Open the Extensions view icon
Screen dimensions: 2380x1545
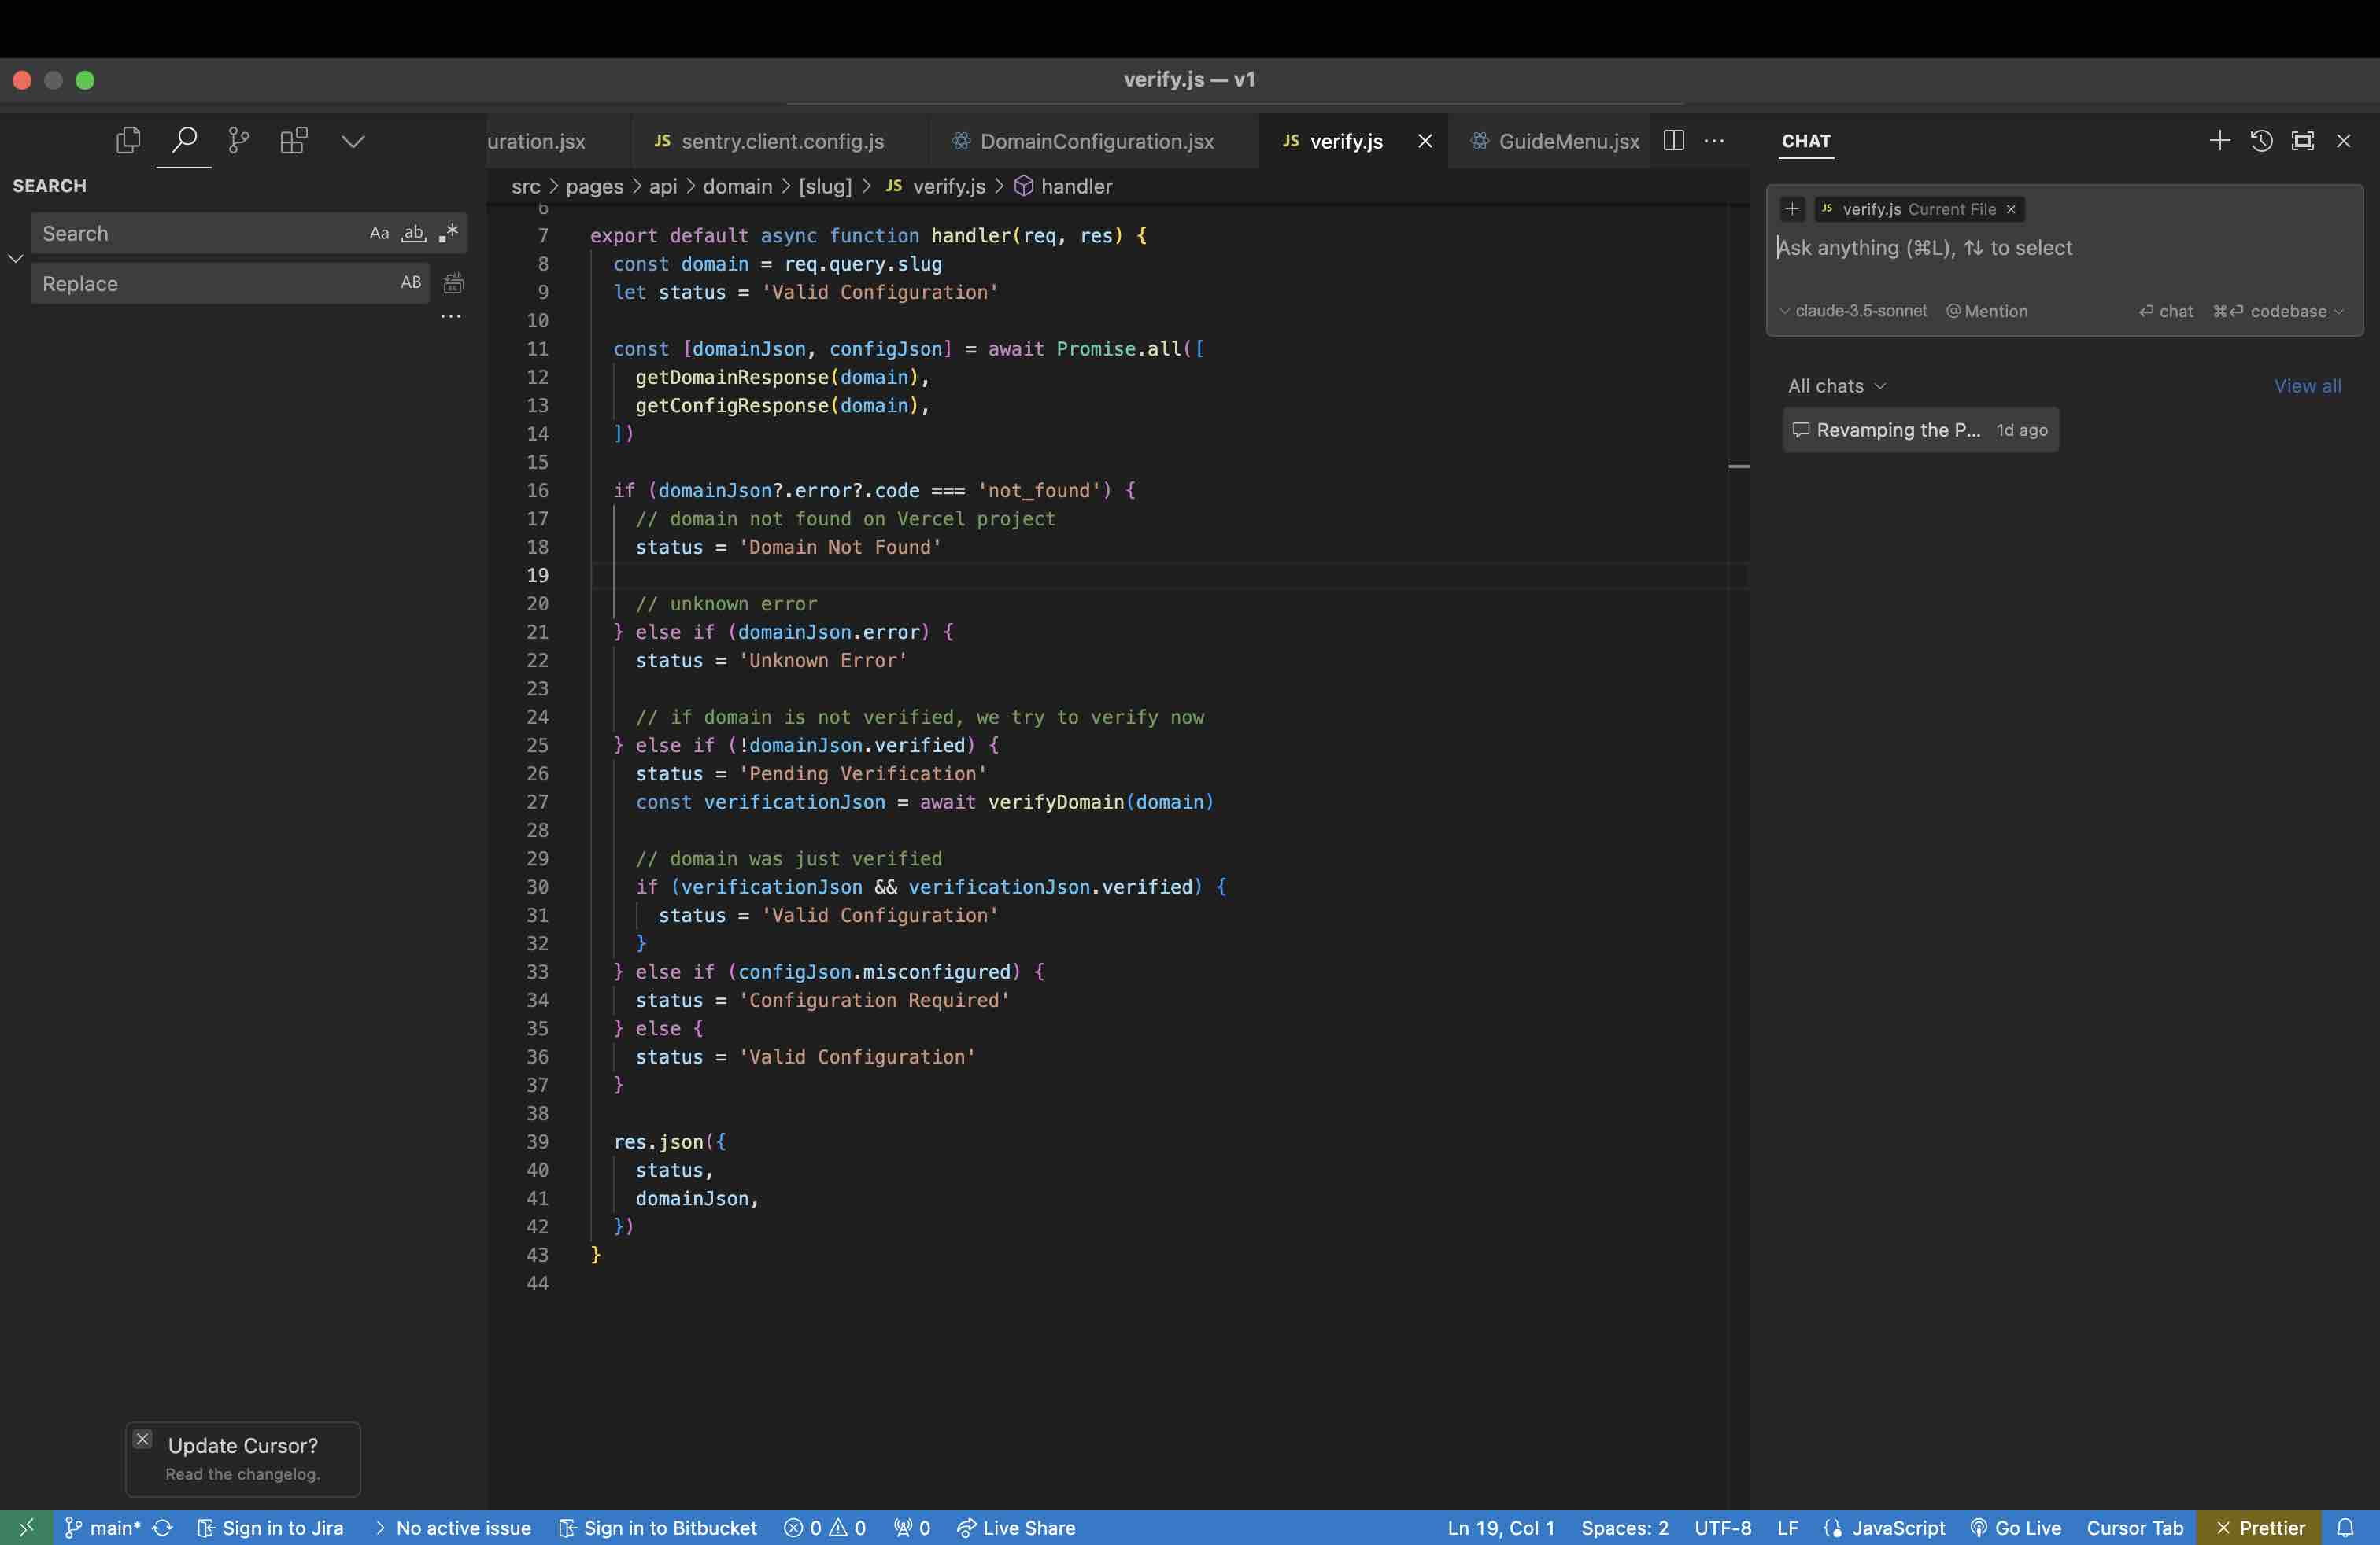point(293,141)
